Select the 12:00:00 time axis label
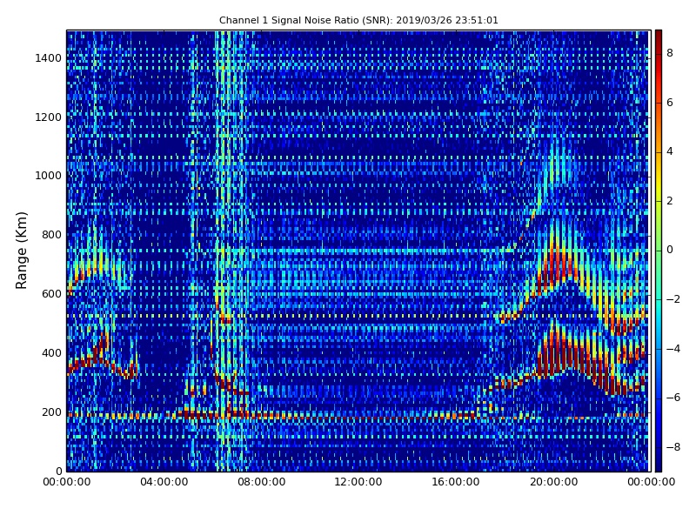Viewport: 696px width, 522px height. pyautogui.click(x=358, y=482)
